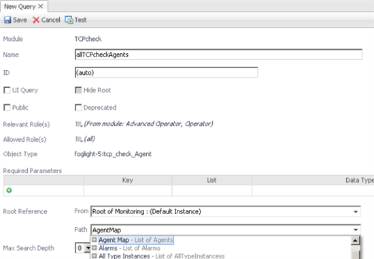Toggle the Hide Root checkbox
This screenshot has width=374, height=259.
[x=78, y=90]
